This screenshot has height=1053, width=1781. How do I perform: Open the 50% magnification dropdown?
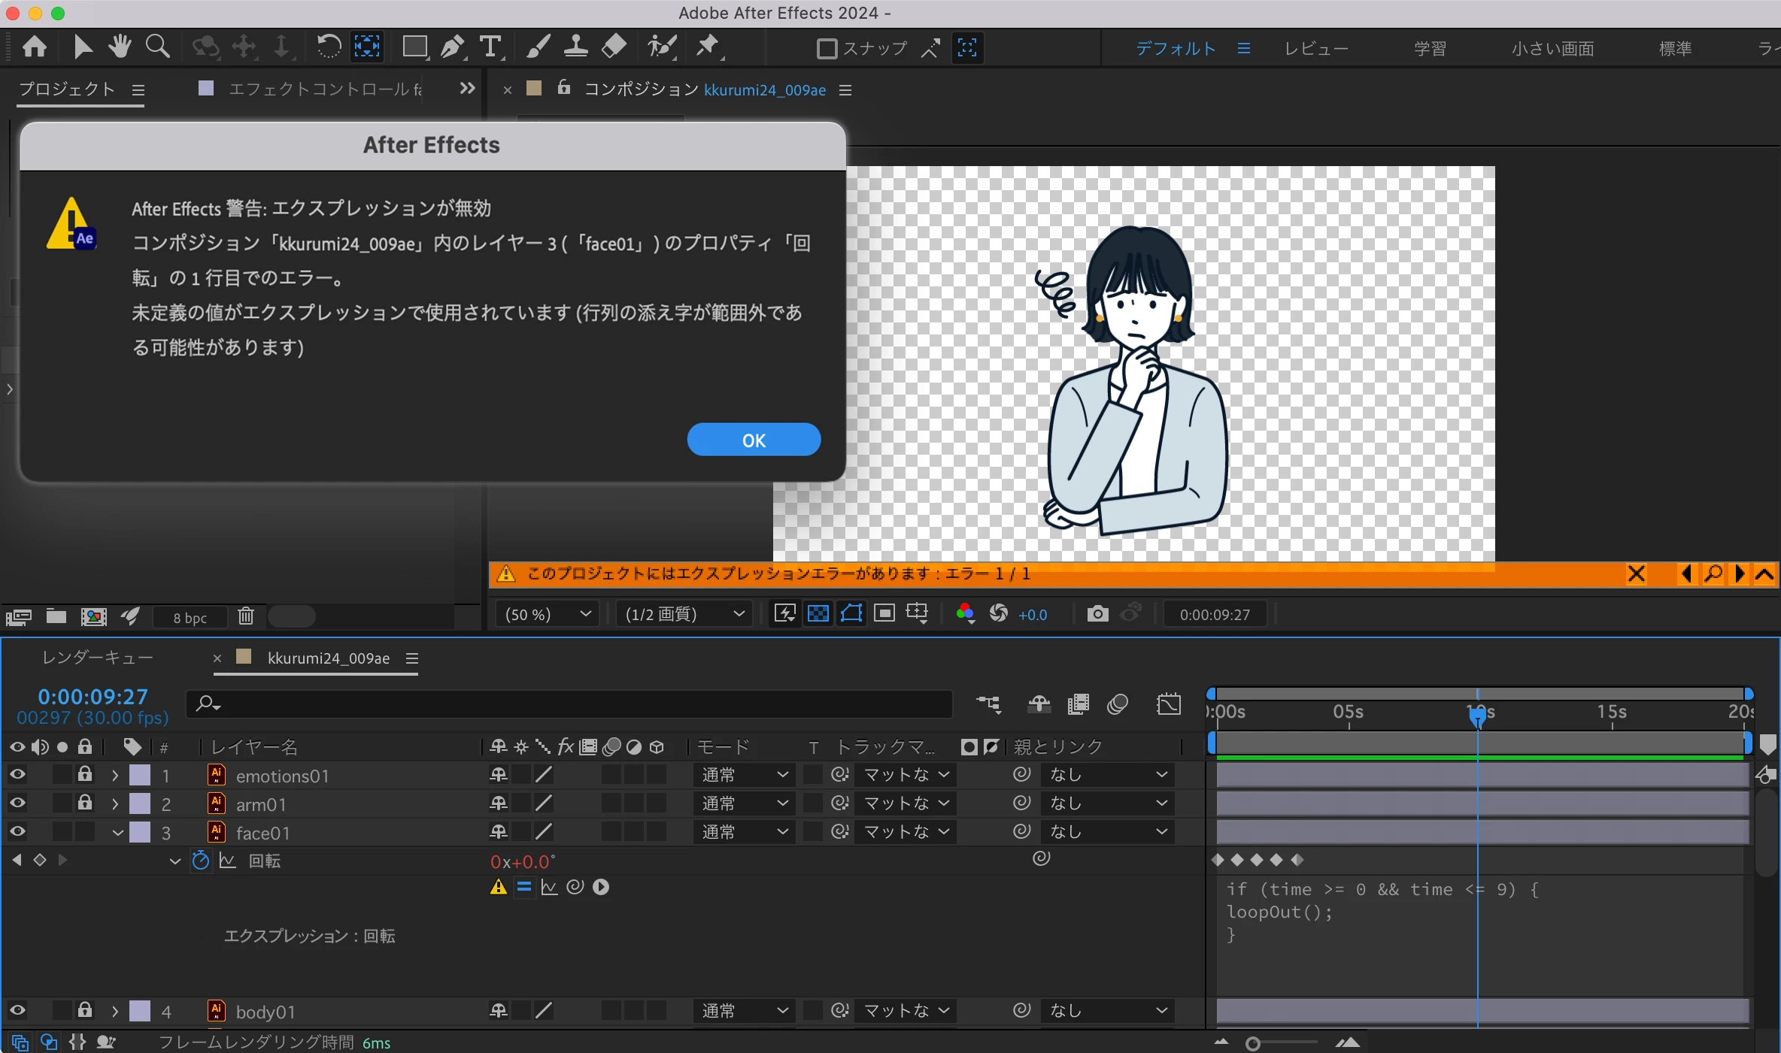pyautogui.click(x=548, y=614)
